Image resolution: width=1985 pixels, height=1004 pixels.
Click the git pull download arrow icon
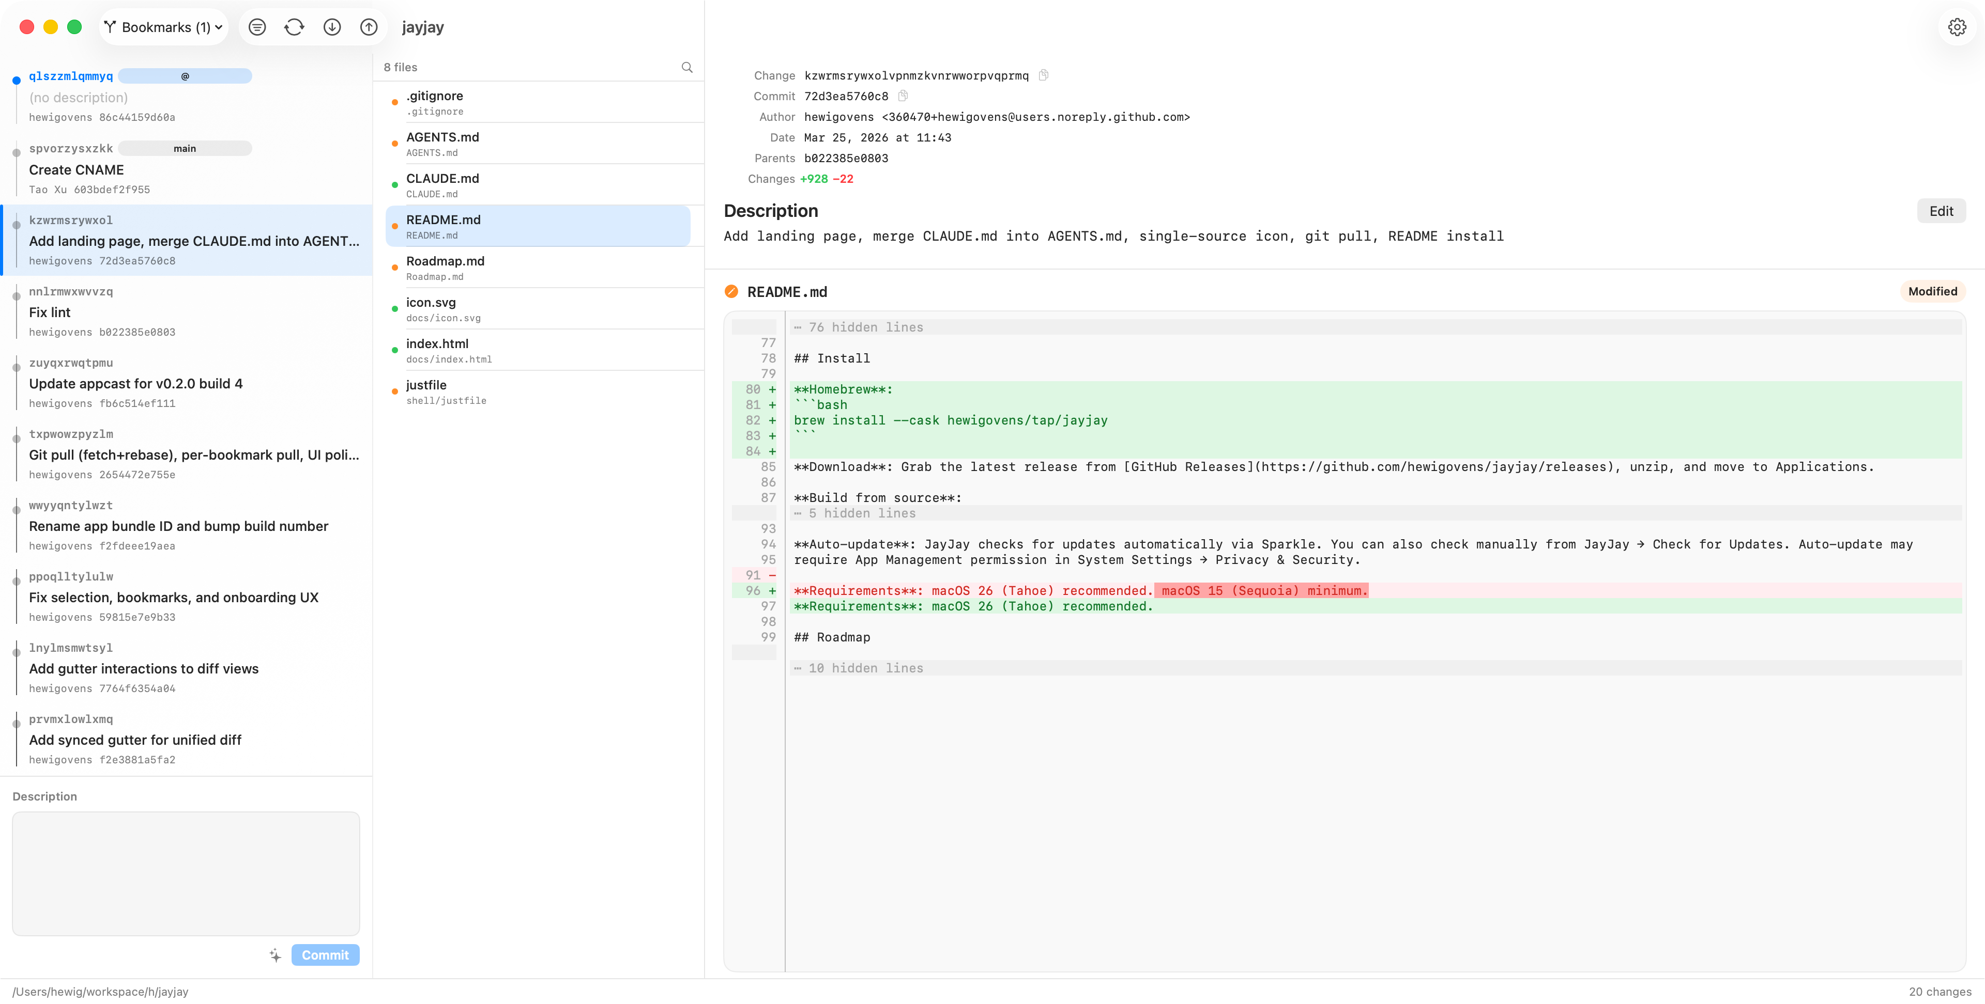coord(332,27)
